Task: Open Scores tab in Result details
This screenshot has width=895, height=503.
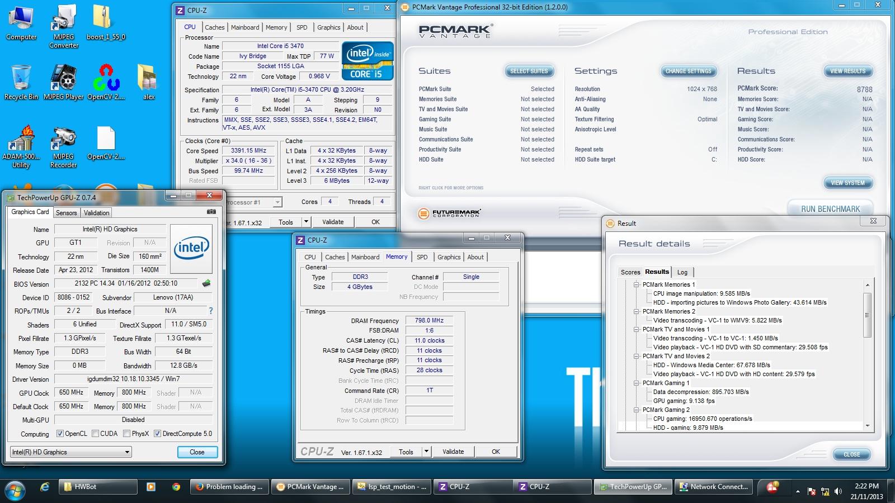Action: (630, 272)
